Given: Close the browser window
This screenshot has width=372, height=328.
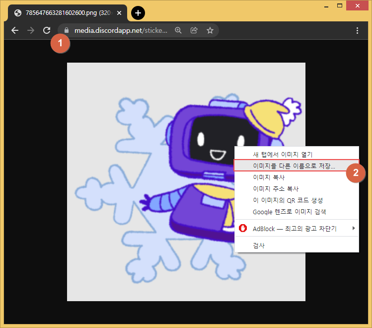Looking at the screenshot, I should point(357,5).
